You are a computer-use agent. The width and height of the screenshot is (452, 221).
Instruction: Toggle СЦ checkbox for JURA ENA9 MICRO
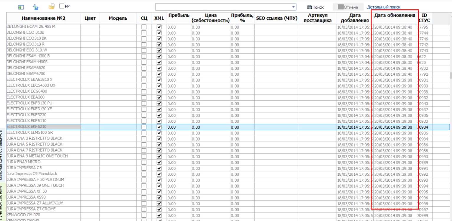[144, 162]
